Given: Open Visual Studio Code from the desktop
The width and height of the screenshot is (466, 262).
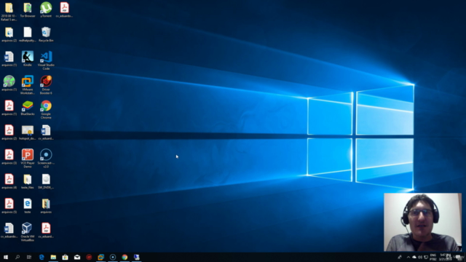Looking at the screenshot, I should click(x=46, y=60).
